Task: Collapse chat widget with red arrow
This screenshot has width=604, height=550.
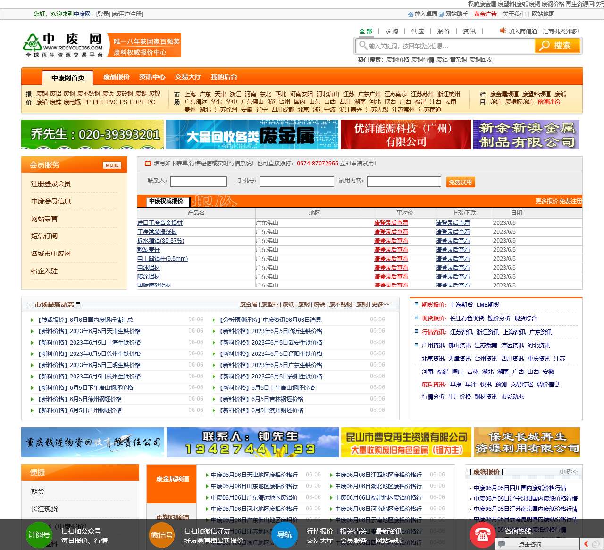Action: pyautogui.click(x=586, y=544)
